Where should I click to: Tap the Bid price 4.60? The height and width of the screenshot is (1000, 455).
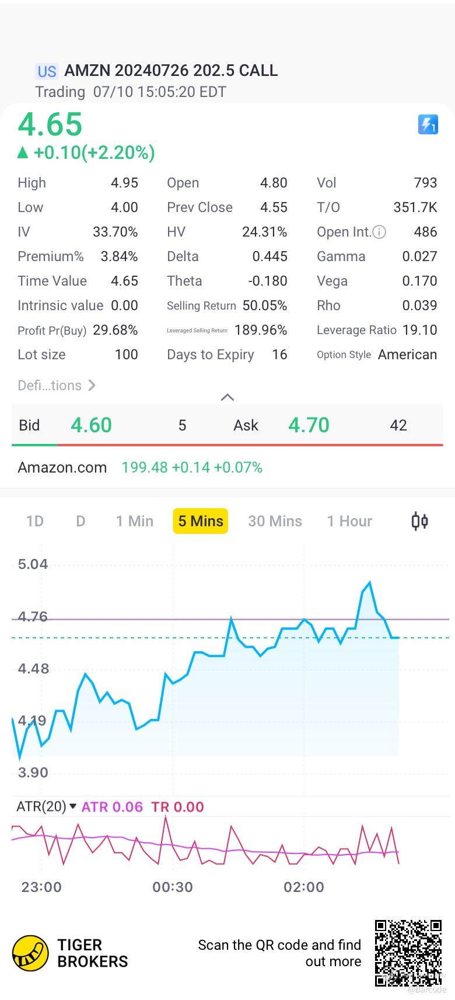(x=91, y=425)
